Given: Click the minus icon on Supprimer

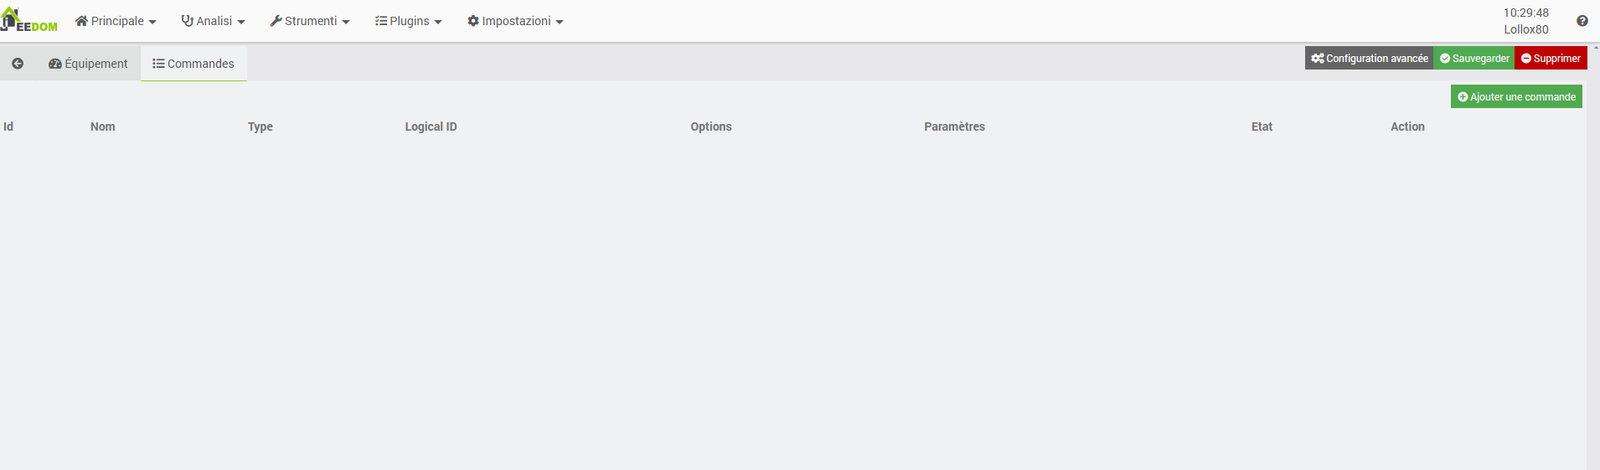Looking at the screenshot, I should [1526, 59].
